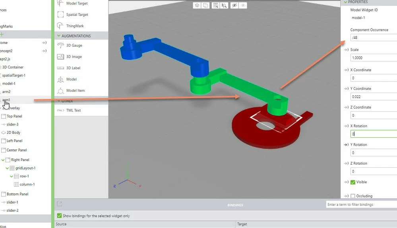
Task: Click the 3D cube view icon in canvas toolbar
Action: (197, 5)
